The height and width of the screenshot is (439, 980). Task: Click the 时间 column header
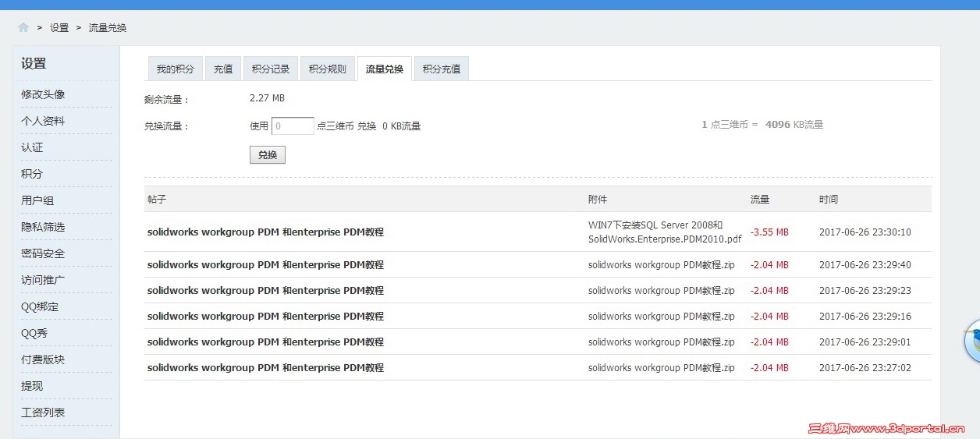(829, 199)
